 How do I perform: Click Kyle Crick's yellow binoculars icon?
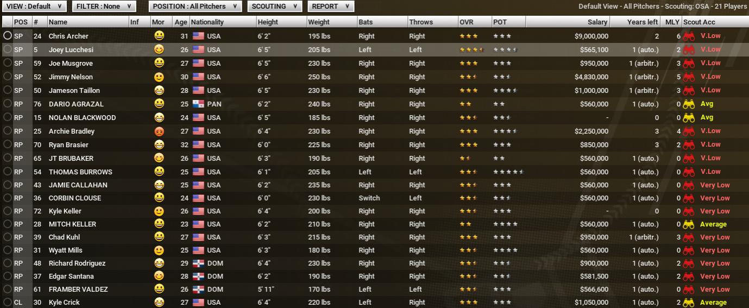[x=689, y=303]
